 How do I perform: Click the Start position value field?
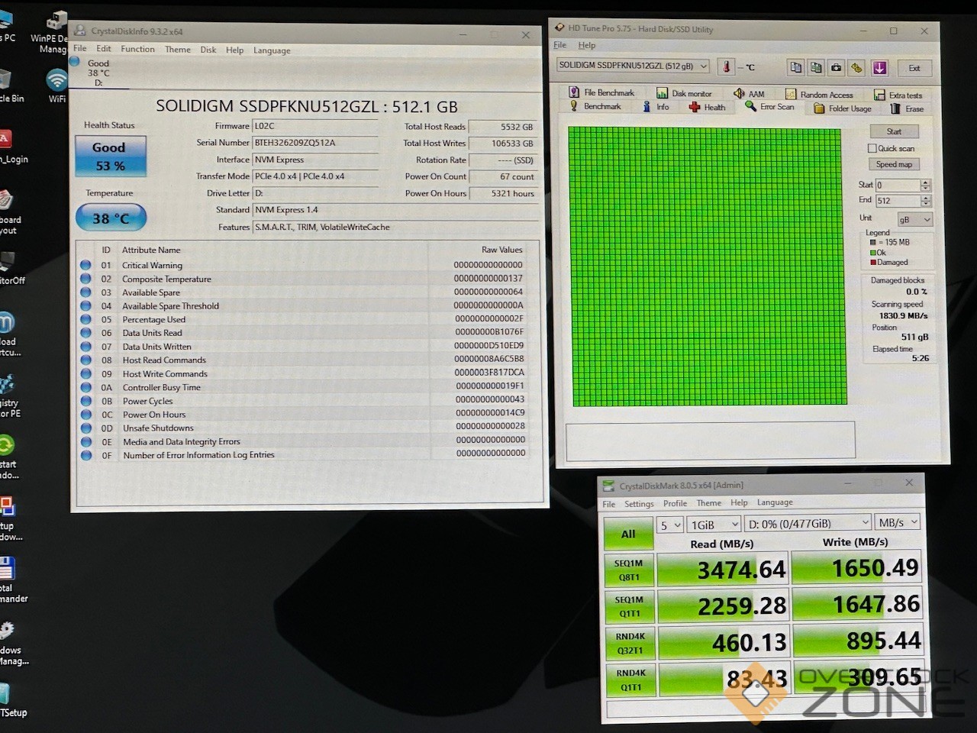(898, 185)
